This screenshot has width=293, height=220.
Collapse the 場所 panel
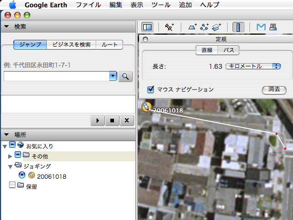(6, 134)
